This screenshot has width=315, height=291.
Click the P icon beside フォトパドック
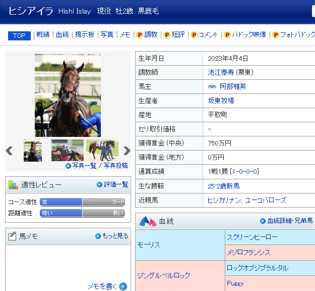point(276,35)
